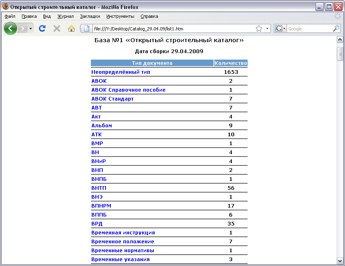The height and width of the screenshot is (266, 345).
Task: Click the address bar URL field
Action: (x=174, y=28)
